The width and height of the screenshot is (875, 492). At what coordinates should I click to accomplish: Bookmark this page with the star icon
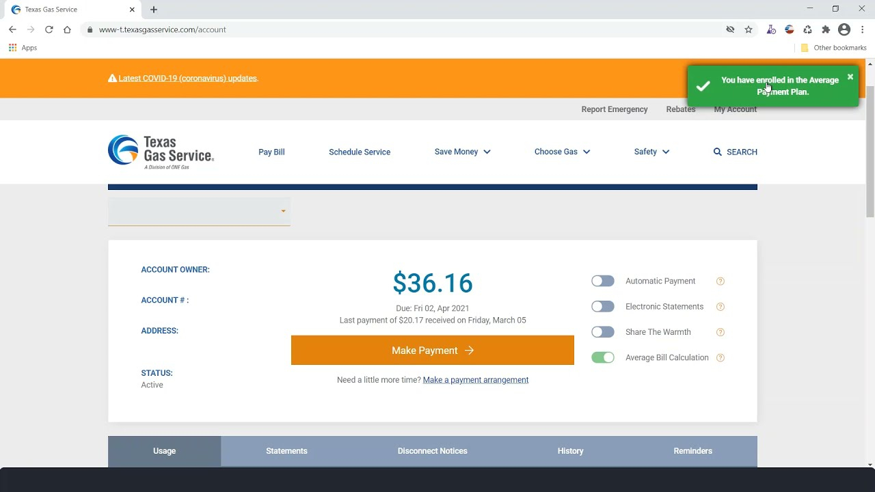749,29
